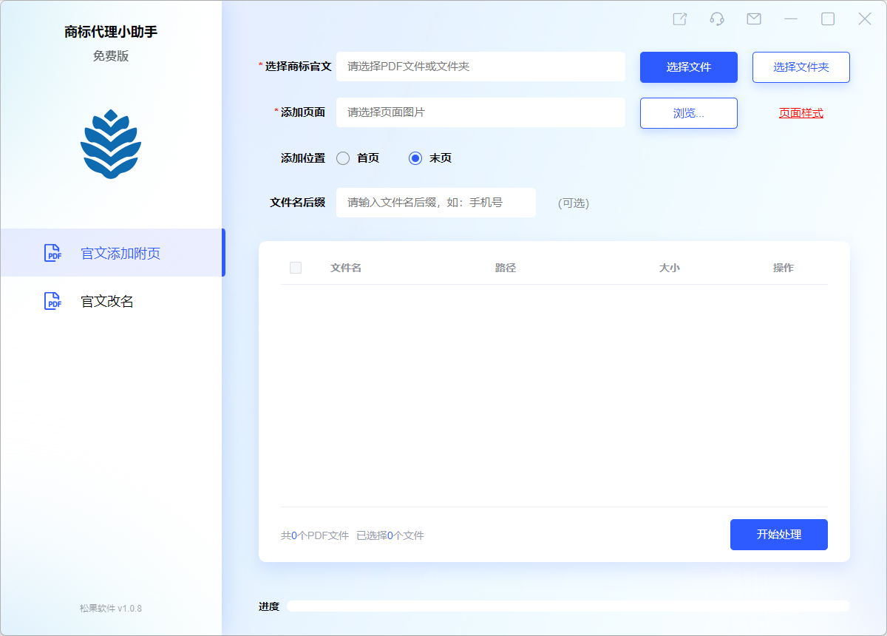Click the pinecone logo in the sidebar

111,143
